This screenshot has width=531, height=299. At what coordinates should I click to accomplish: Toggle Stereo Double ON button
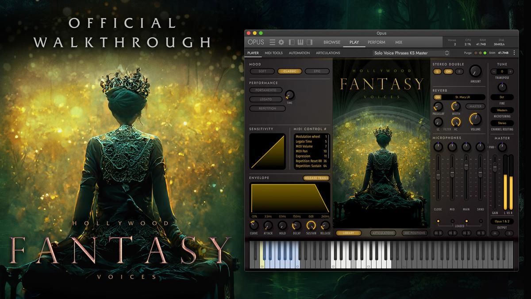tap(448, 71)
